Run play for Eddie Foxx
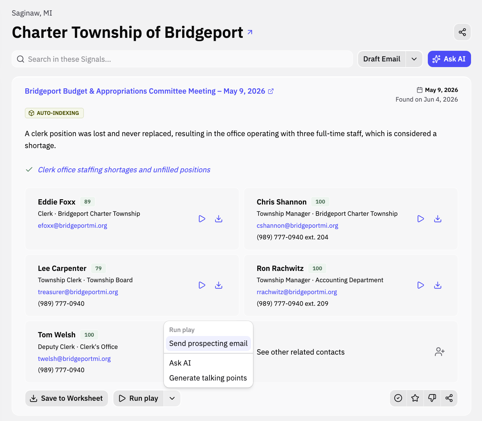Viewport: 482px width, 421px height. (202, 219)
